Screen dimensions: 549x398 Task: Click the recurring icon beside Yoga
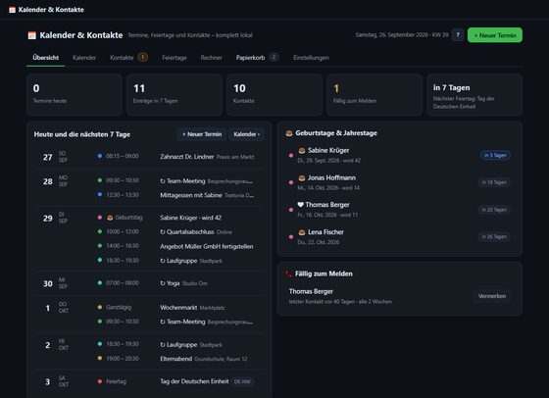tap(163, 283)
